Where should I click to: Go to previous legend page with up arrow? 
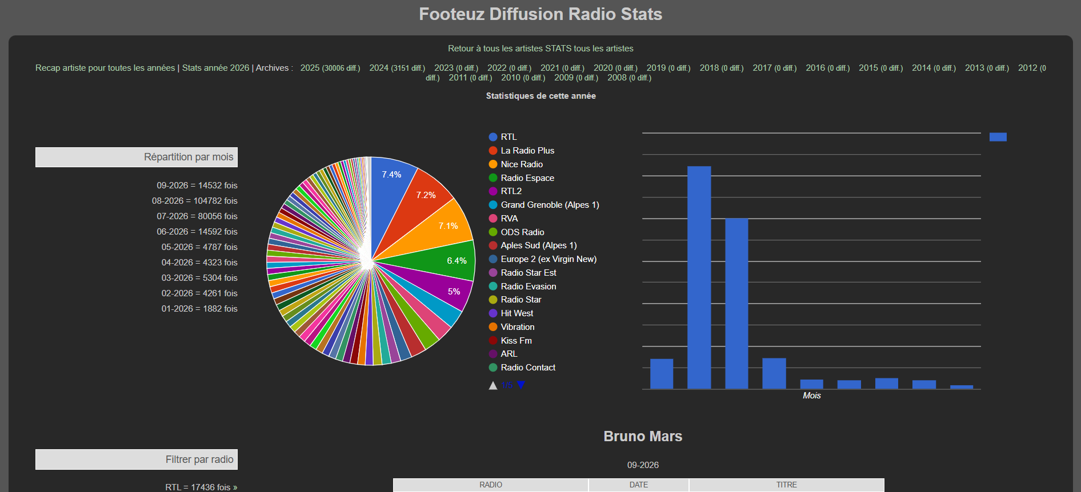[493, 385]
